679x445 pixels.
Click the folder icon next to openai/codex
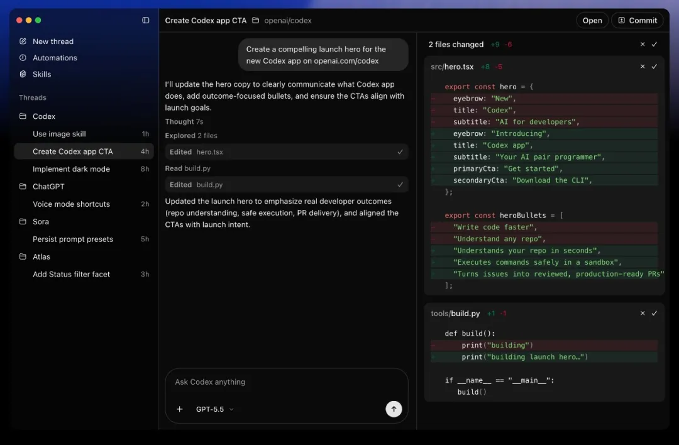[x=255, y=20]
